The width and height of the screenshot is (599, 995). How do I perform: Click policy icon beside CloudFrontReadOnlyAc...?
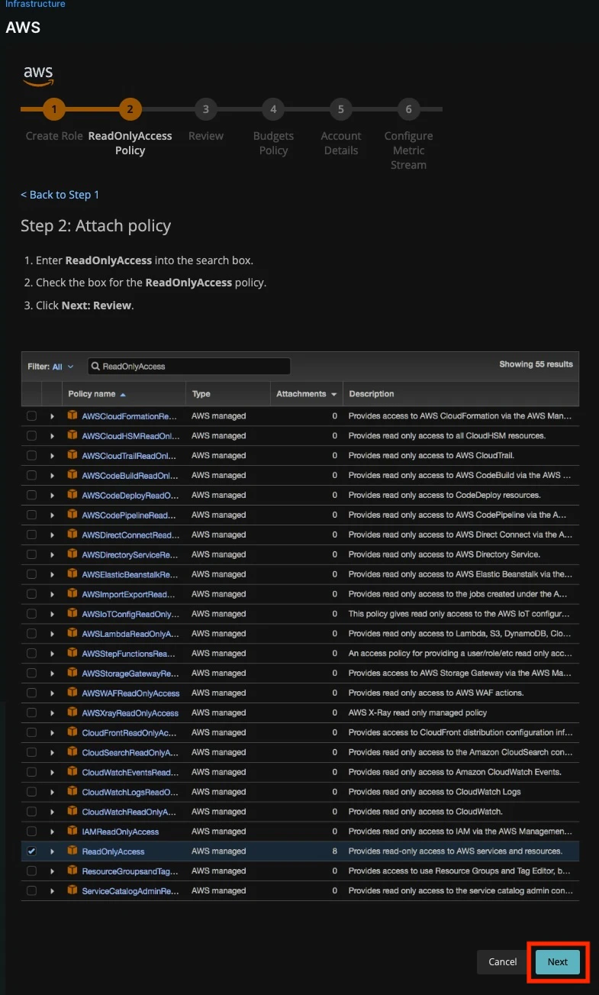point(72,732)
